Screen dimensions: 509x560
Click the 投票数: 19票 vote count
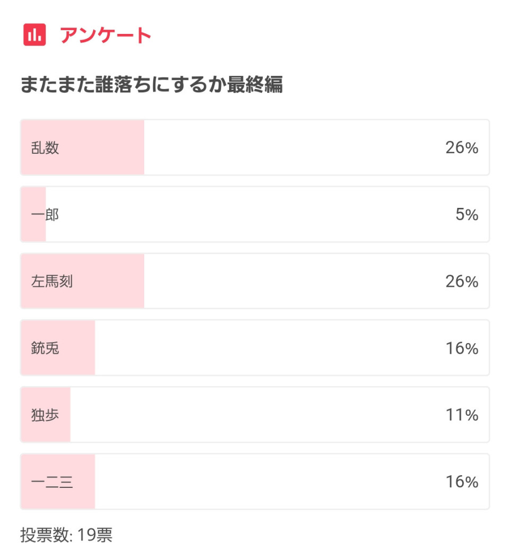pyautogui.click(x=66, y=535)
